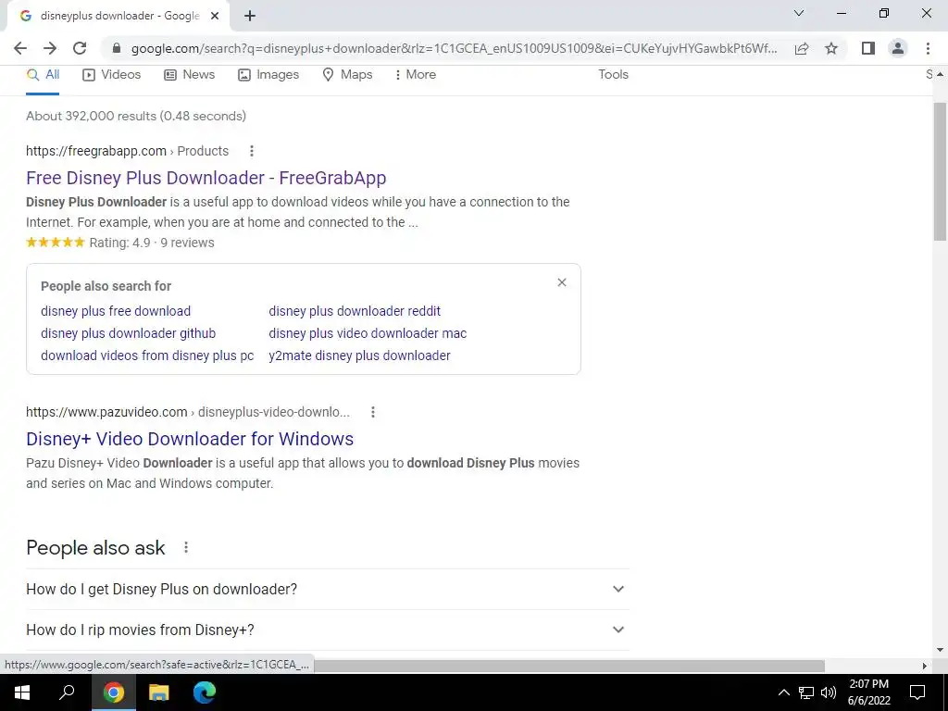Expand How do I get Disney Plus on downloader
948x711 pixels.
(x=327, y=589)
